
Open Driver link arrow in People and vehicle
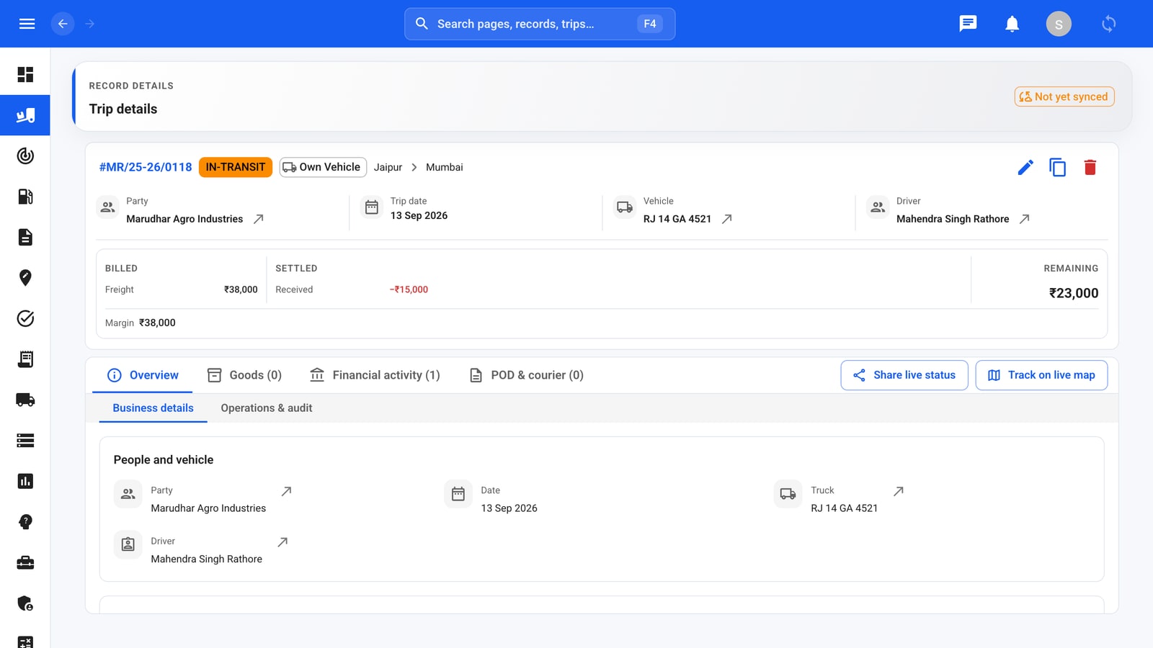[x=282, y=541]
